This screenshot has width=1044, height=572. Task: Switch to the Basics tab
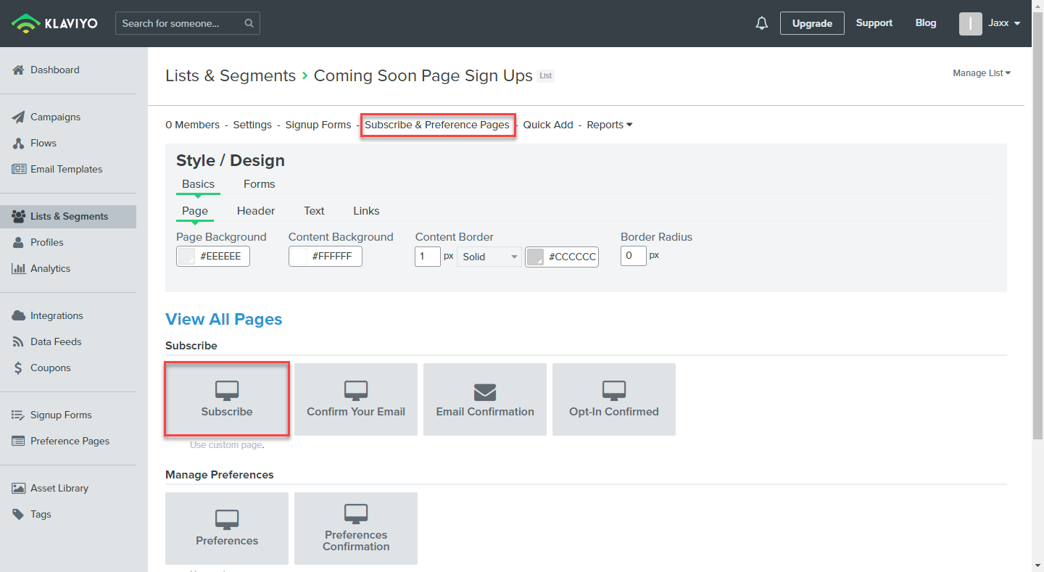(198, 184)
